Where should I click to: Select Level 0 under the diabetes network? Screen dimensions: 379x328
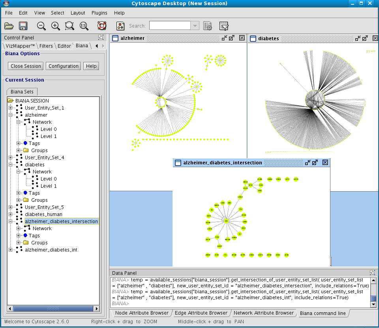(49, 179)
